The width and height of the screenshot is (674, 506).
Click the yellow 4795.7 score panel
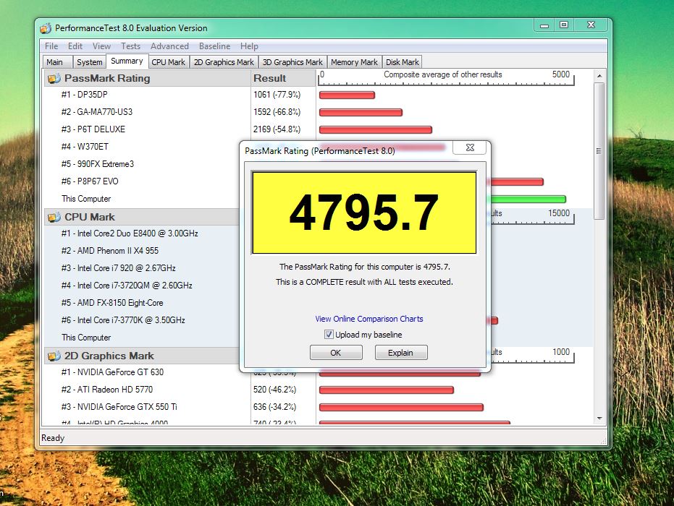coord(364,213)
